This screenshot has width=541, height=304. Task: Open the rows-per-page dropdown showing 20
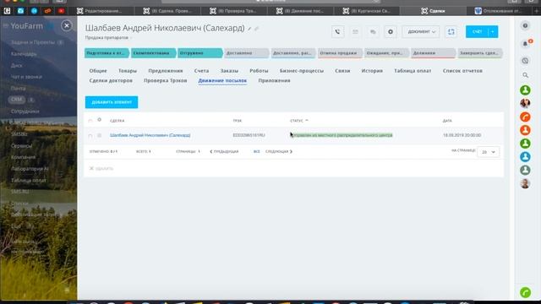(488, 152)
